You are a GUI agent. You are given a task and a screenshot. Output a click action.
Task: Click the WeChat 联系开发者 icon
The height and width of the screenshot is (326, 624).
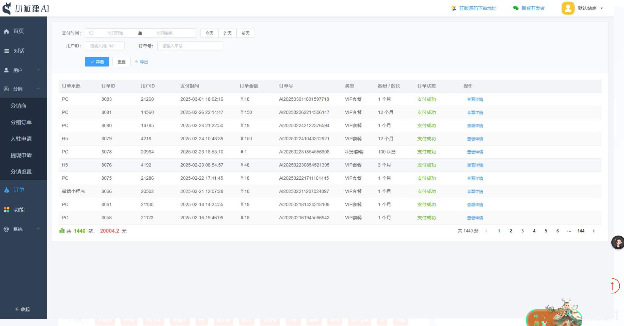[516, 8]
